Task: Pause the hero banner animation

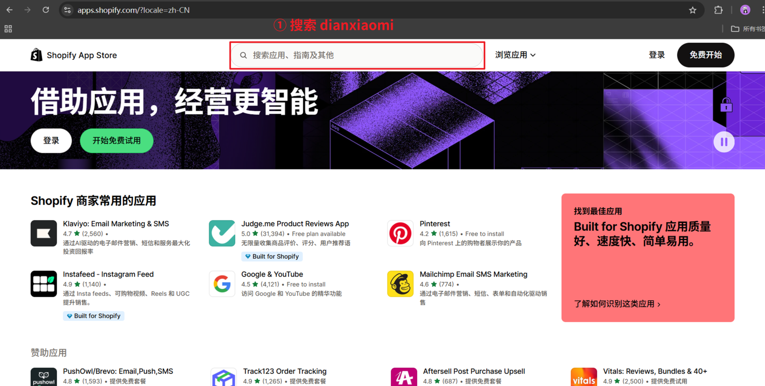Action: click(724, 142)
